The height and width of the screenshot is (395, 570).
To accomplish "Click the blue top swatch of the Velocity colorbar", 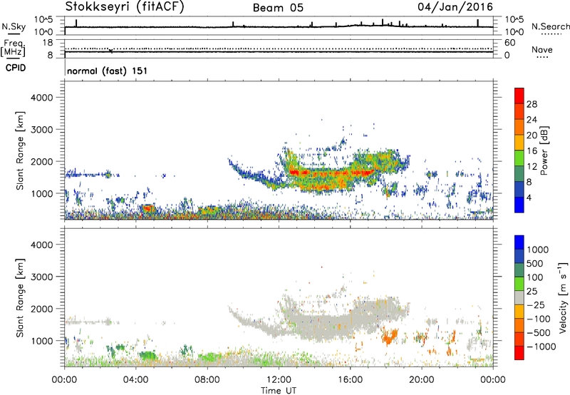I will [519, 242].
